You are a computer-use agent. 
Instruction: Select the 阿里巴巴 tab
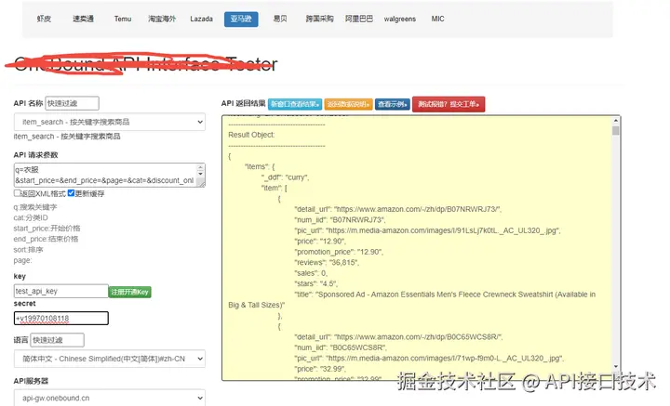tap(359, 19)
